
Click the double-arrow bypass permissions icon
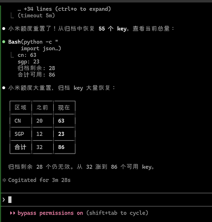(12, 213)
